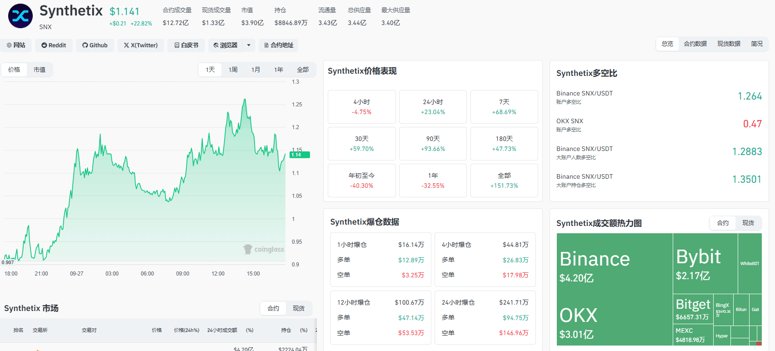Click the Synthetix SNX logo icon

pyautogui.click(x=20, y=16)
